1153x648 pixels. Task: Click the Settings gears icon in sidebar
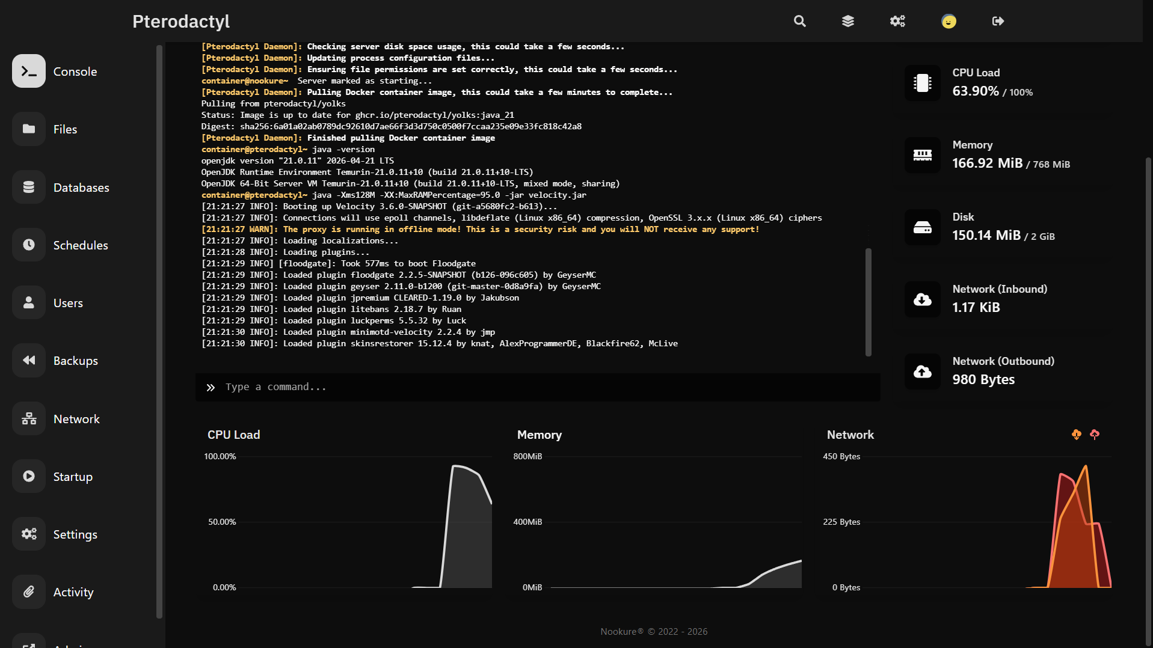(x=29, y=534)
